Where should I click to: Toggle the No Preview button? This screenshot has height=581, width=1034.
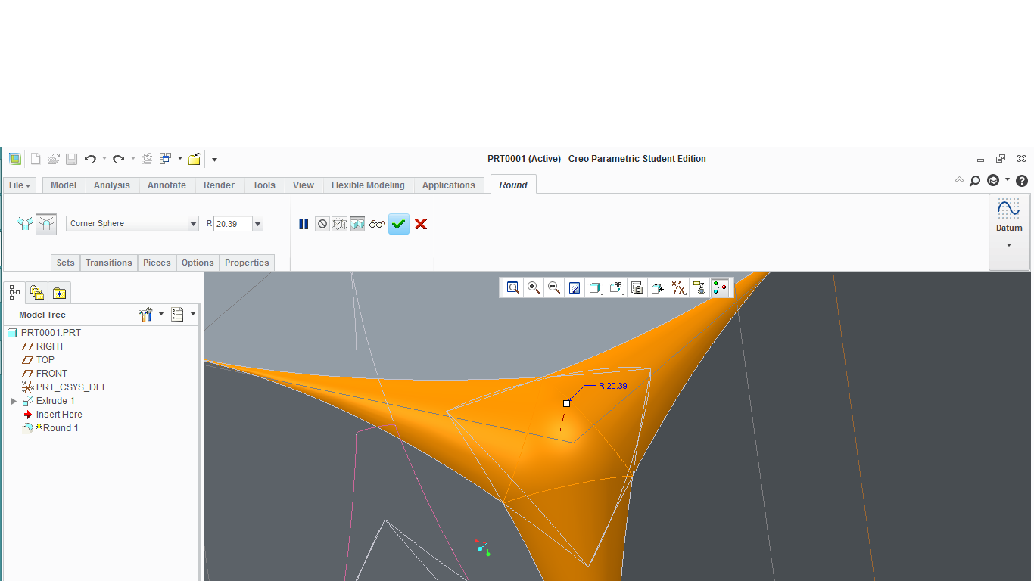(322, 224)
